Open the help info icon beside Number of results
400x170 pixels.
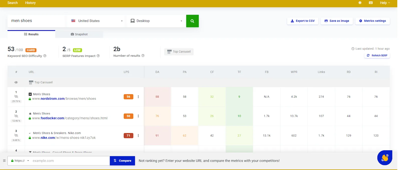pyautogui.click(x=143, y=56)
